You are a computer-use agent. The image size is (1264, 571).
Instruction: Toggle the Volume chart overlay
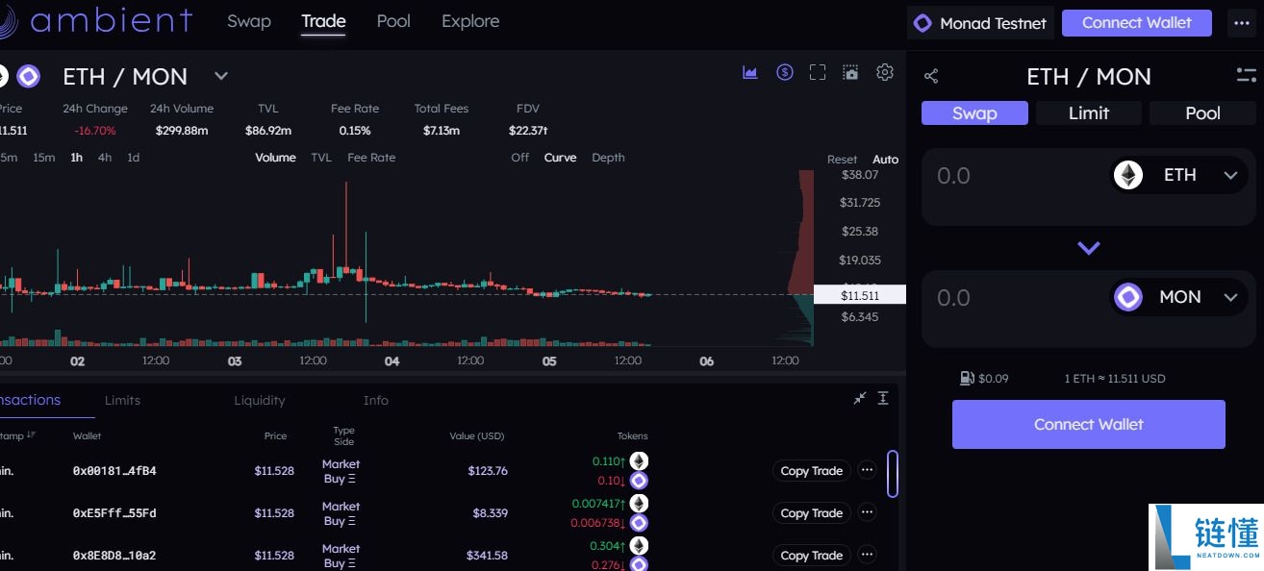pyautogui.click(x=275, y=158)
